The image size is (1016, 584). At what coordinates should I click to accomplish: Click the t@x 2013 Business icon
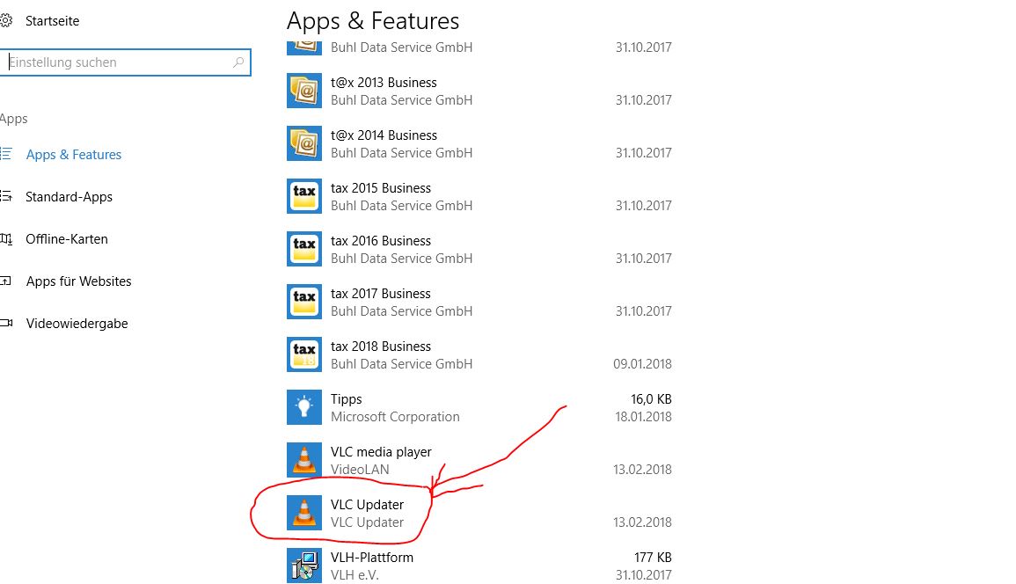click(x=303, y=91)
